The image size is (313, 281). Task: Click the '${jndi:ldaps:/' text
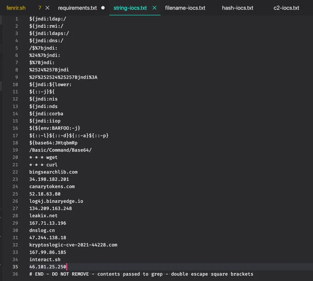[49, 33]
